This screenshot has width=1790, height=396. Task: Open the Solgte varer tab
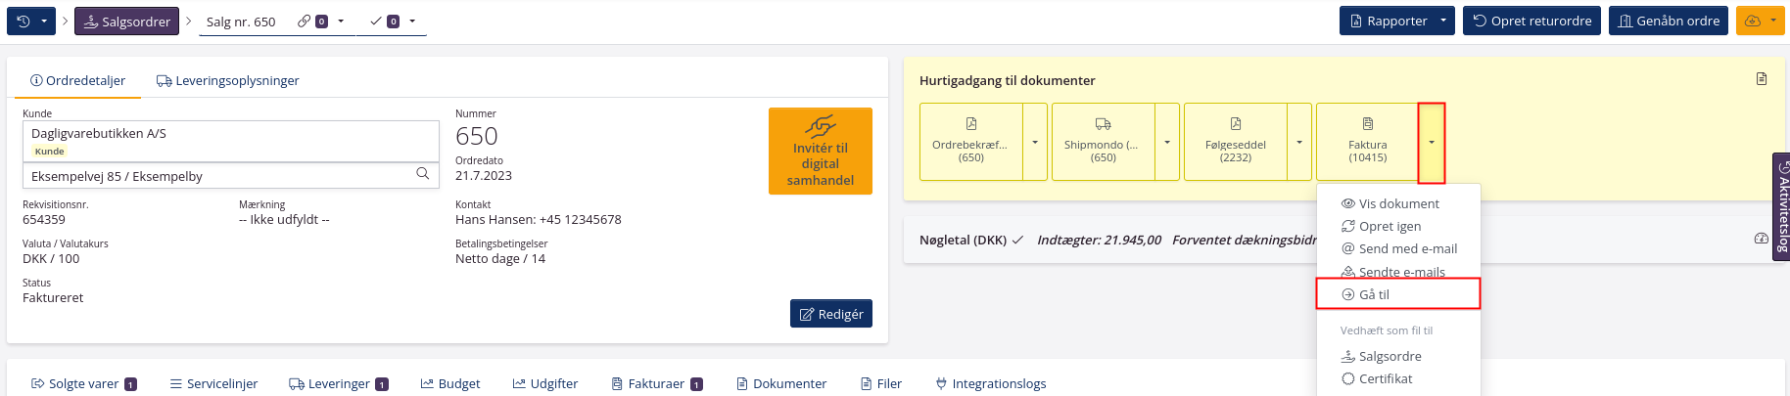point(84,383)
